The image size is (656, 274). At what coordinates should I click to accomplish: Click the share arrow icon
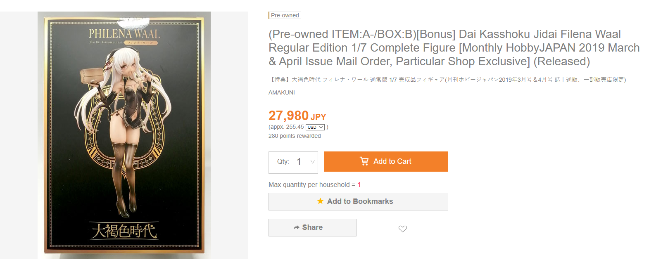297,227
